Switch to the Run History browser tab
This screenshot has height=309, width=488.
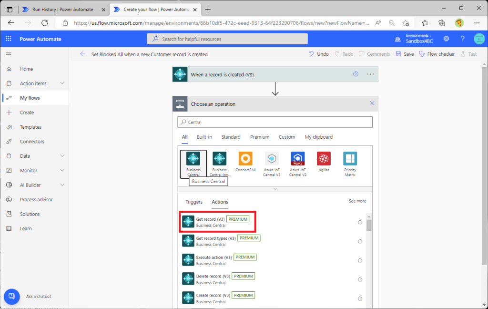(x=63, y=10)
